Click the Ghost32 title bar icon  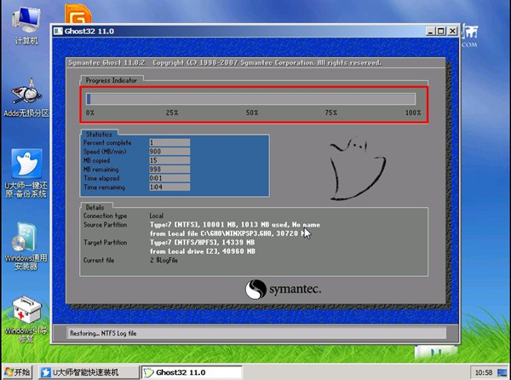click(x=58, y=32)
